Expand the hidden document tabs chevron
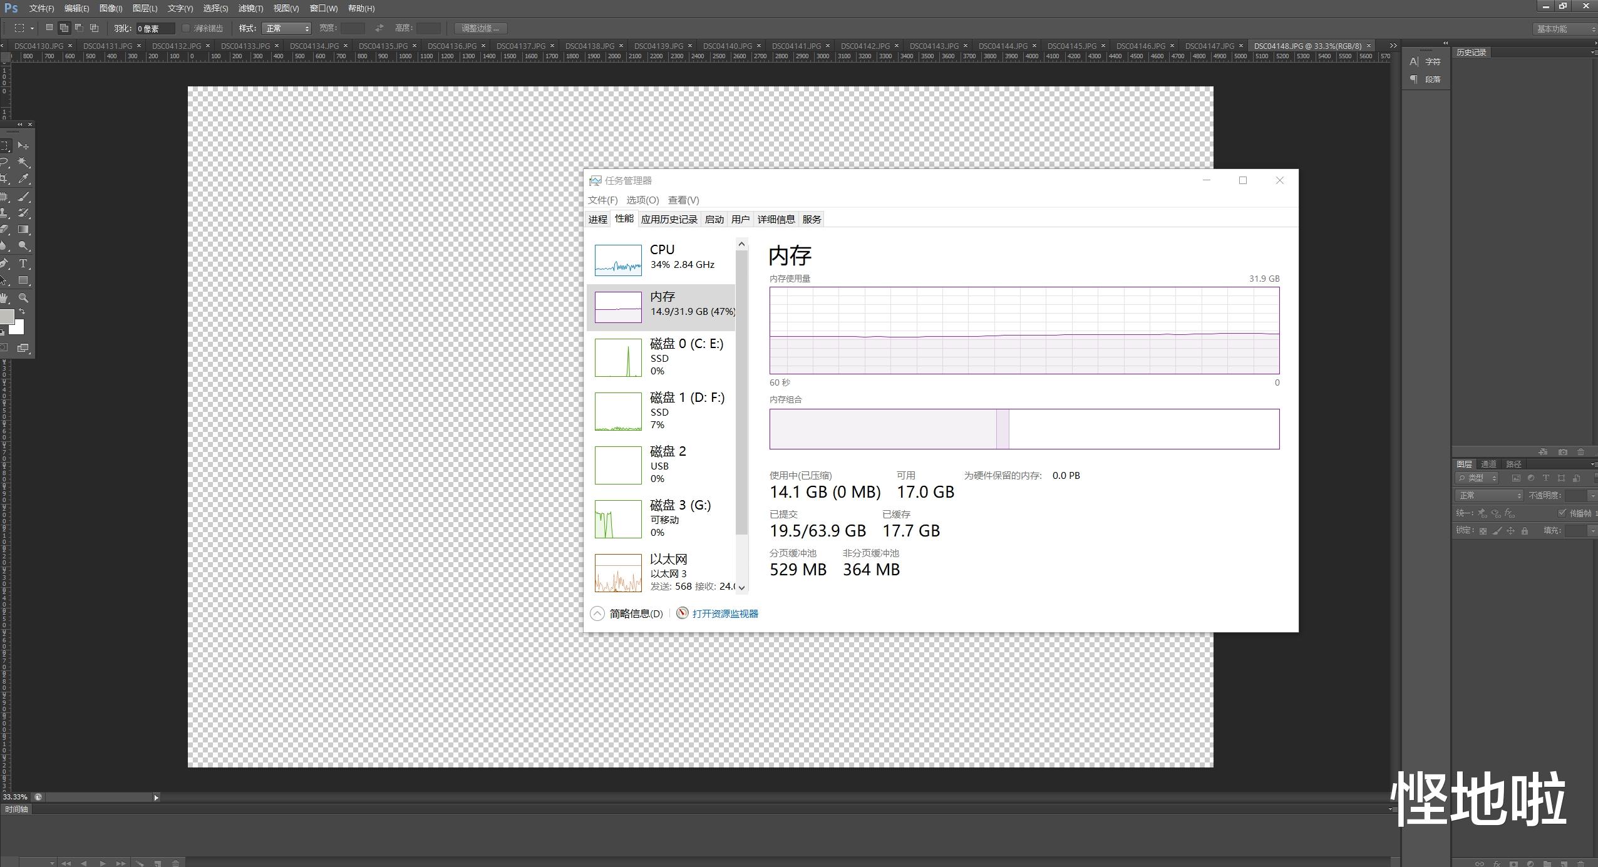The width and height of the screenshot is (1598, 867). click(x=1393, y=46)
